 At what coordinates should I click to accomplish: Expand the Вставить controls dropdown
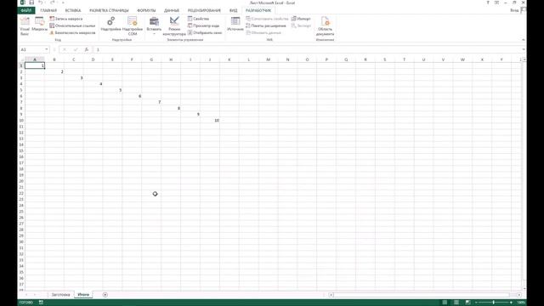tap(154, 26)
